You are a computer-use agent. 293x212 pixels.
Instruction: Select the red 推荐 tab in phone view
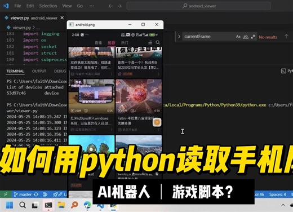(x=112, y=43)
